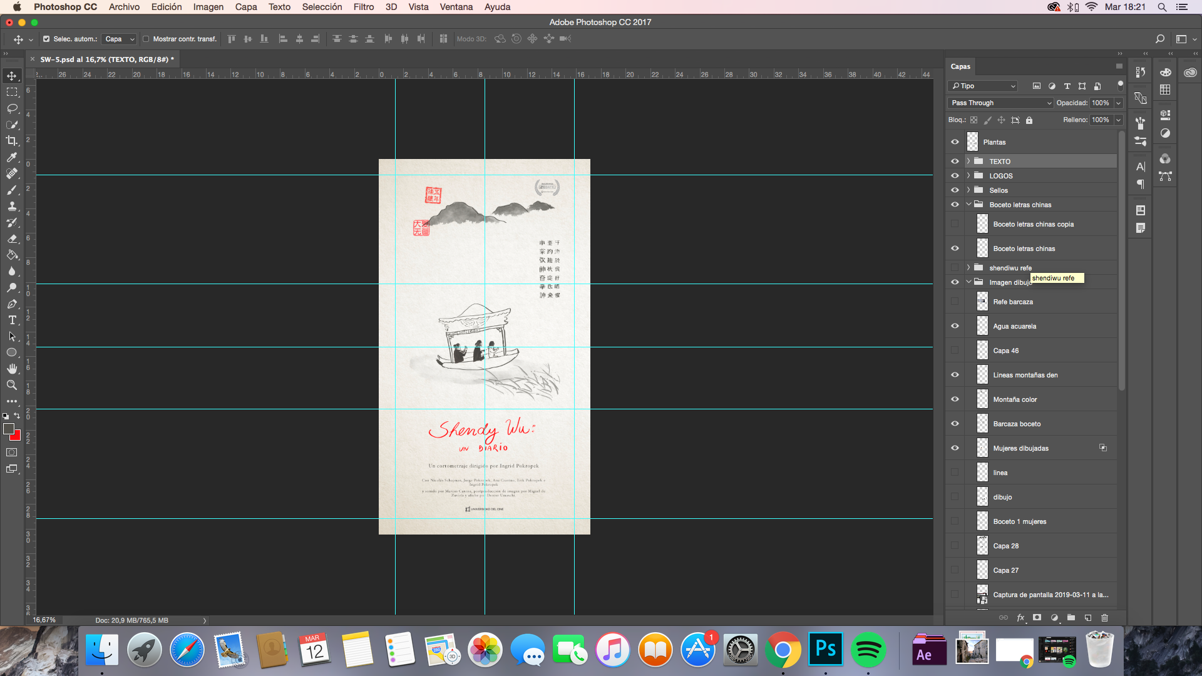
Task: Click the red background color swatch
Action: (x=17, y=437)
